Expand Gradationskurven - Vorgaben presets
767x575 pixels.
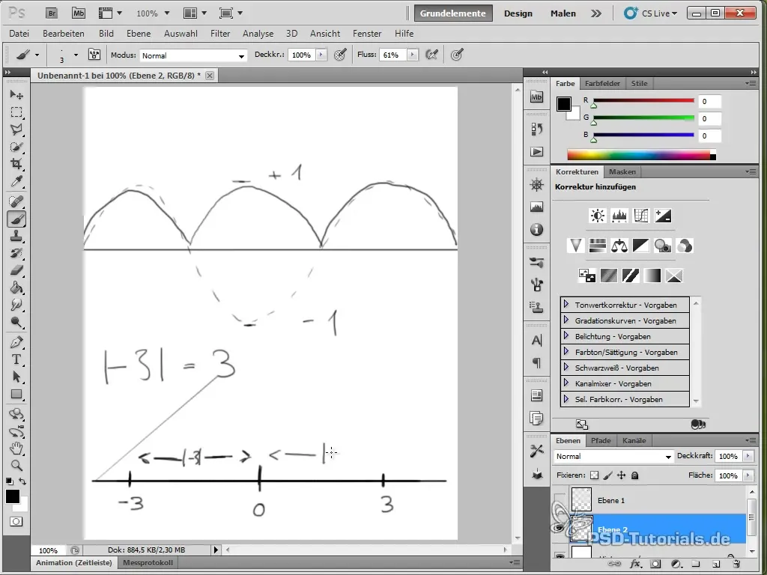pyautogui.click(x=566, y=320)
